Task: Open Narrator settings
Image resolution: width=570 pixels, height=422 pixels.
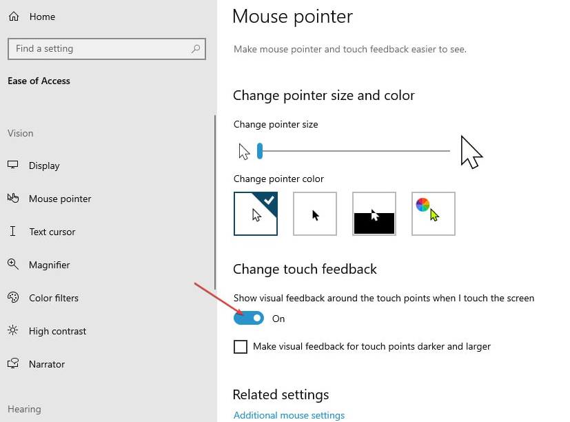Action: (x=47, y=364)
